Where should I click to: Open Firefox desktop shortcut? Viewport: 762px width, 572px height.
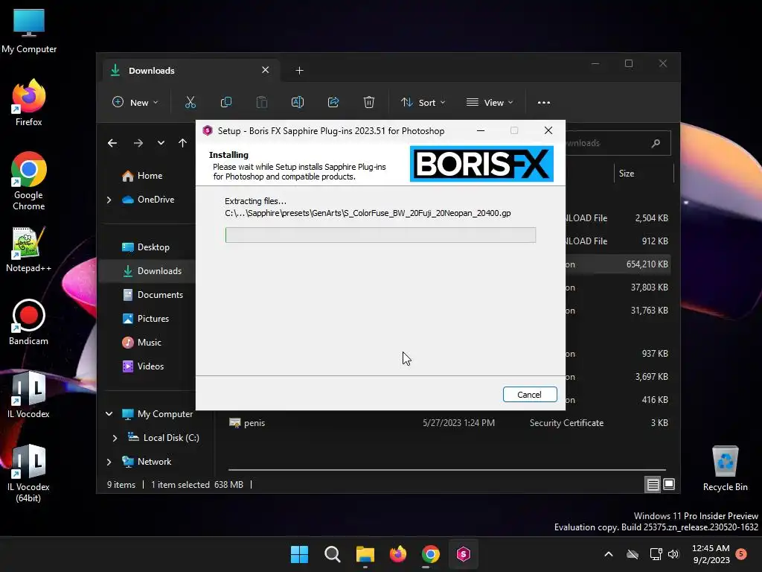point(29,103)
